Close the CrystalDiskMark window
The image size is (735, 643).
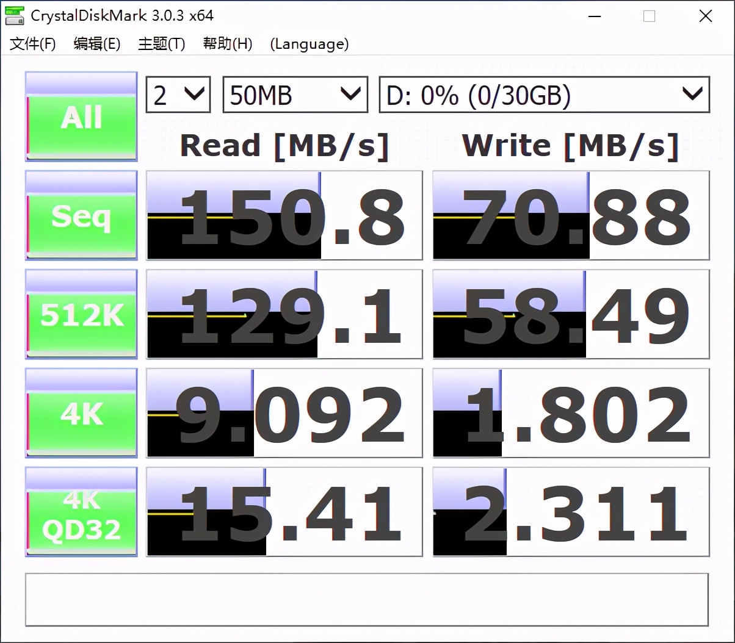(x=706, y=16)
